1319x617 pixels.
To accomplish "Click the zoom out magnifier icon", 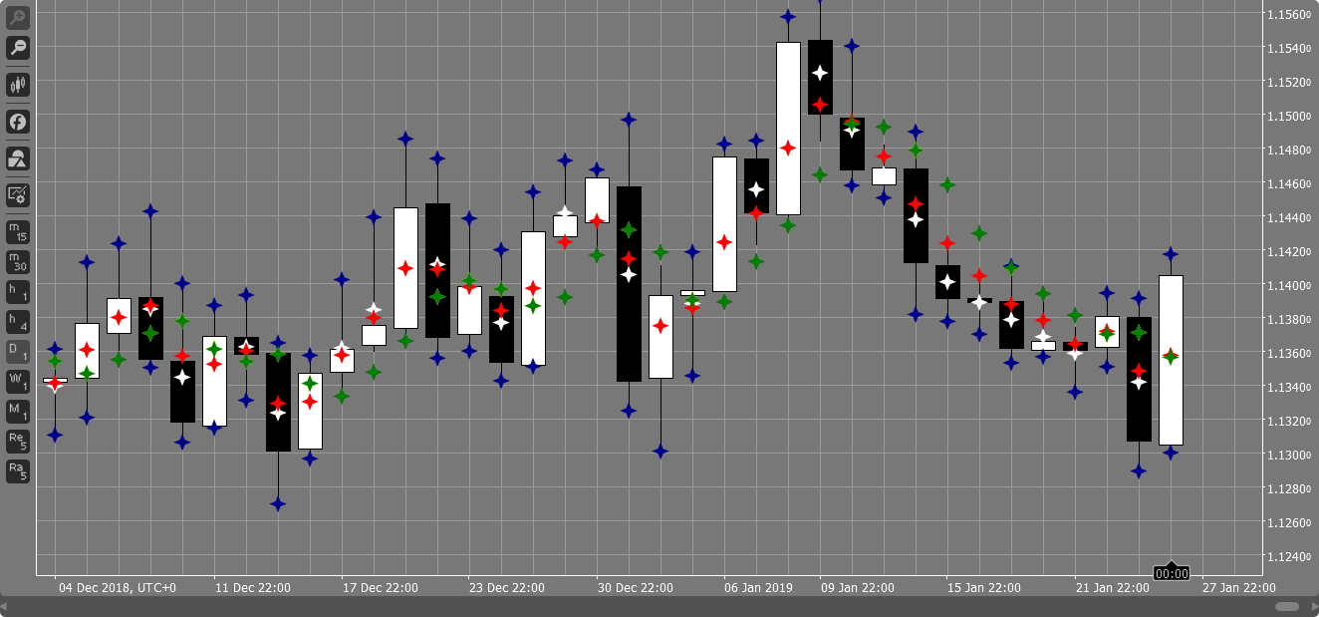I will (x=18, y=47).
